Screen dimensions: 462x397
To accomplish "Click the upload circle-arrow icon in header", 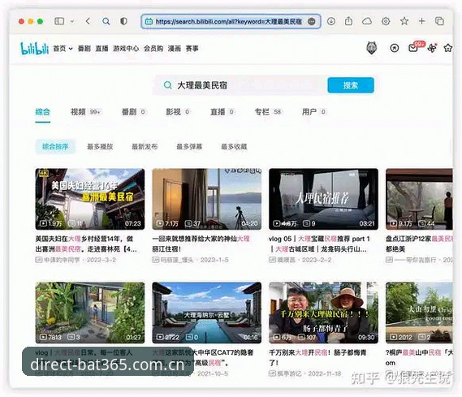I will tap(395, 48).
